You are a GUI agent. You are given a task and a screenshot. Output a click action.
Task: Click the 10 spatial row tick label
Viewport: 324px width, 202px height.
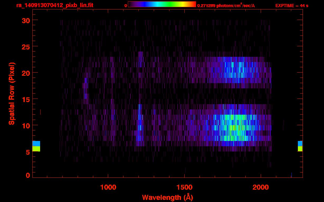point(26,125)
